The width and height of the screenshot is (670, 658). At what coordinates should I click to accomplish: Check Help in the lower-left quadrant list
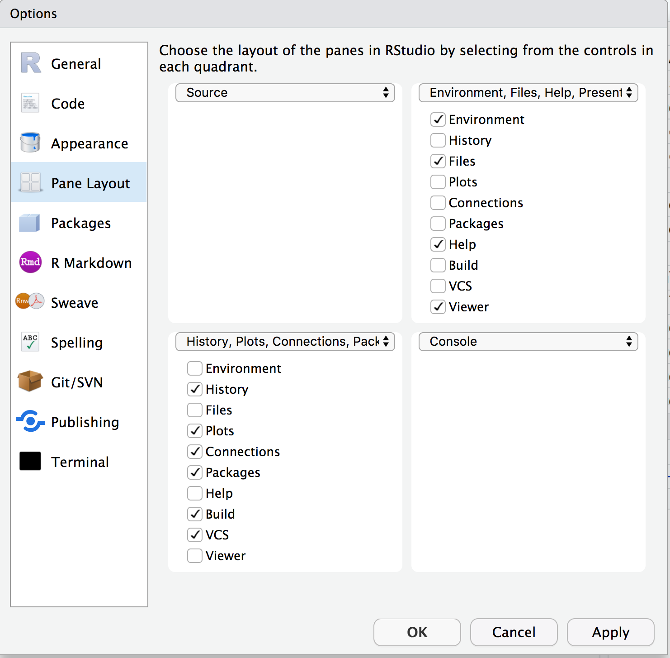[x=194, y=493]
